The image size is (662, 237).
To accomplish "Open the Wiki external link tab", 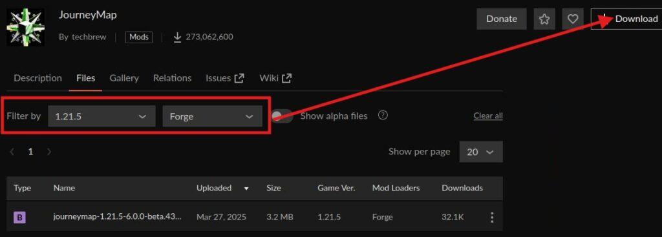I will pos(275,78).
